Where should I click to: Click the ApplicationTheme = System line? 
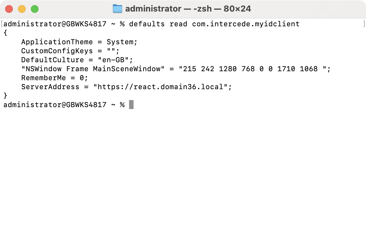79,42
